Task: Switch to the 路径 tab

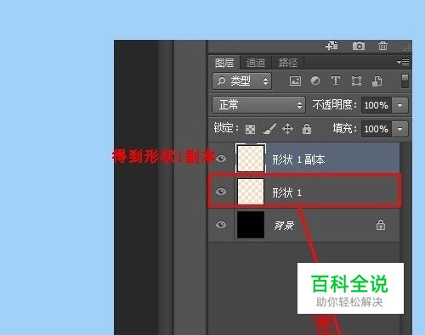Action: pyautogui.click(x=288, y=63)
